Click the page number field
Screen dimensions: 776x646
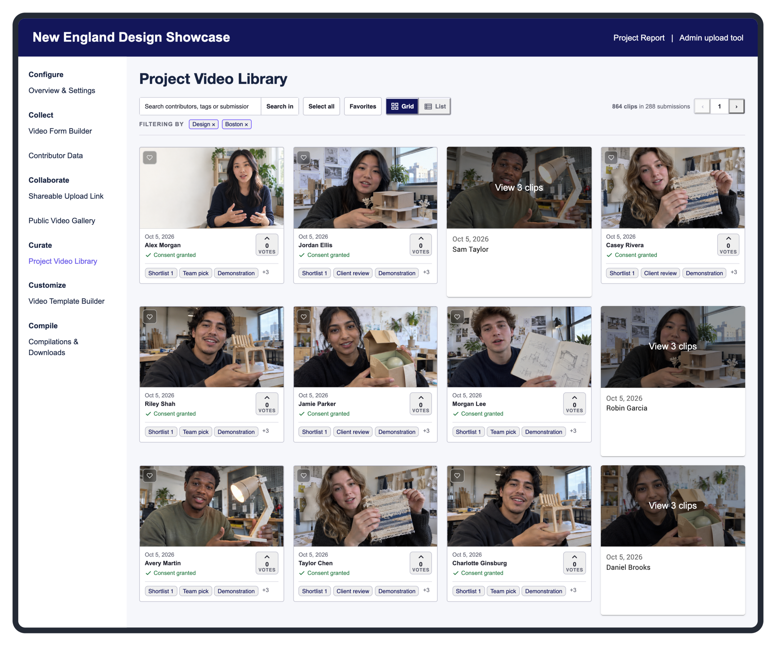click(x=719, y=106)
